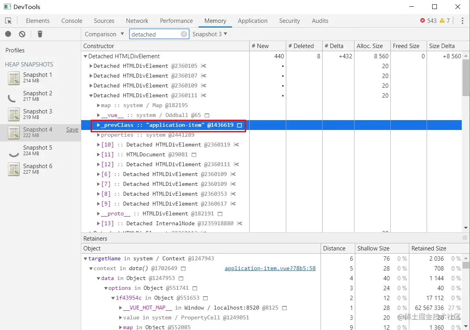Open the Comparison view dropdown
This screenshot has width=470, height=330.
click(104, 34)
